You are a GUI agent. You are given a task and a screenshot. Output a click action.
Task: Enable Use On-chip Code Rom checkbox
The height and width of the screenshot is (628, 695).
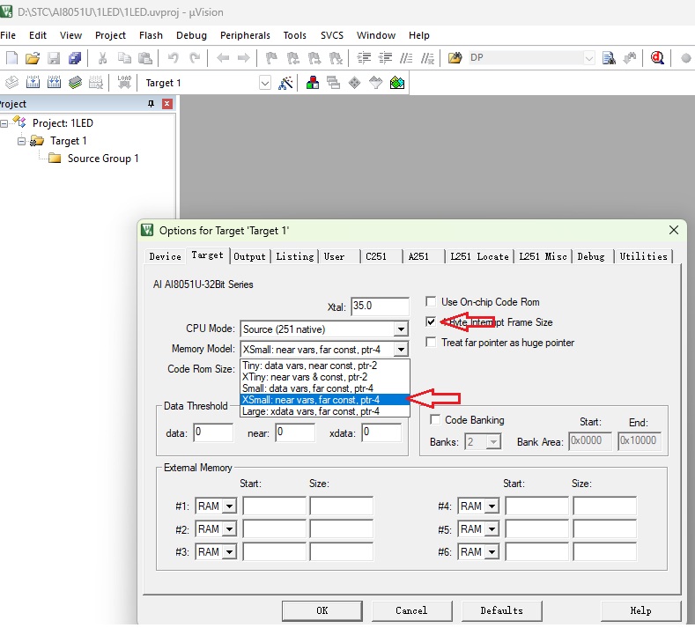pyautogui.click(x=431, y=302)
